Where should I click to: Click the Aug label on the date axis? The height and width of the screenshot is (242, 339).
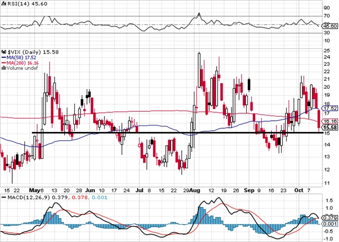(195, 189)
